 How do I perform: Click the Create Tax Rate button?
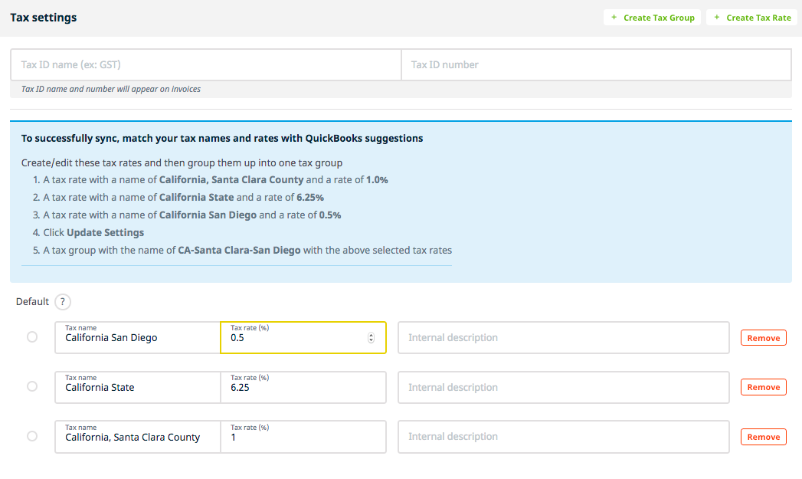[x=751, y=18]
